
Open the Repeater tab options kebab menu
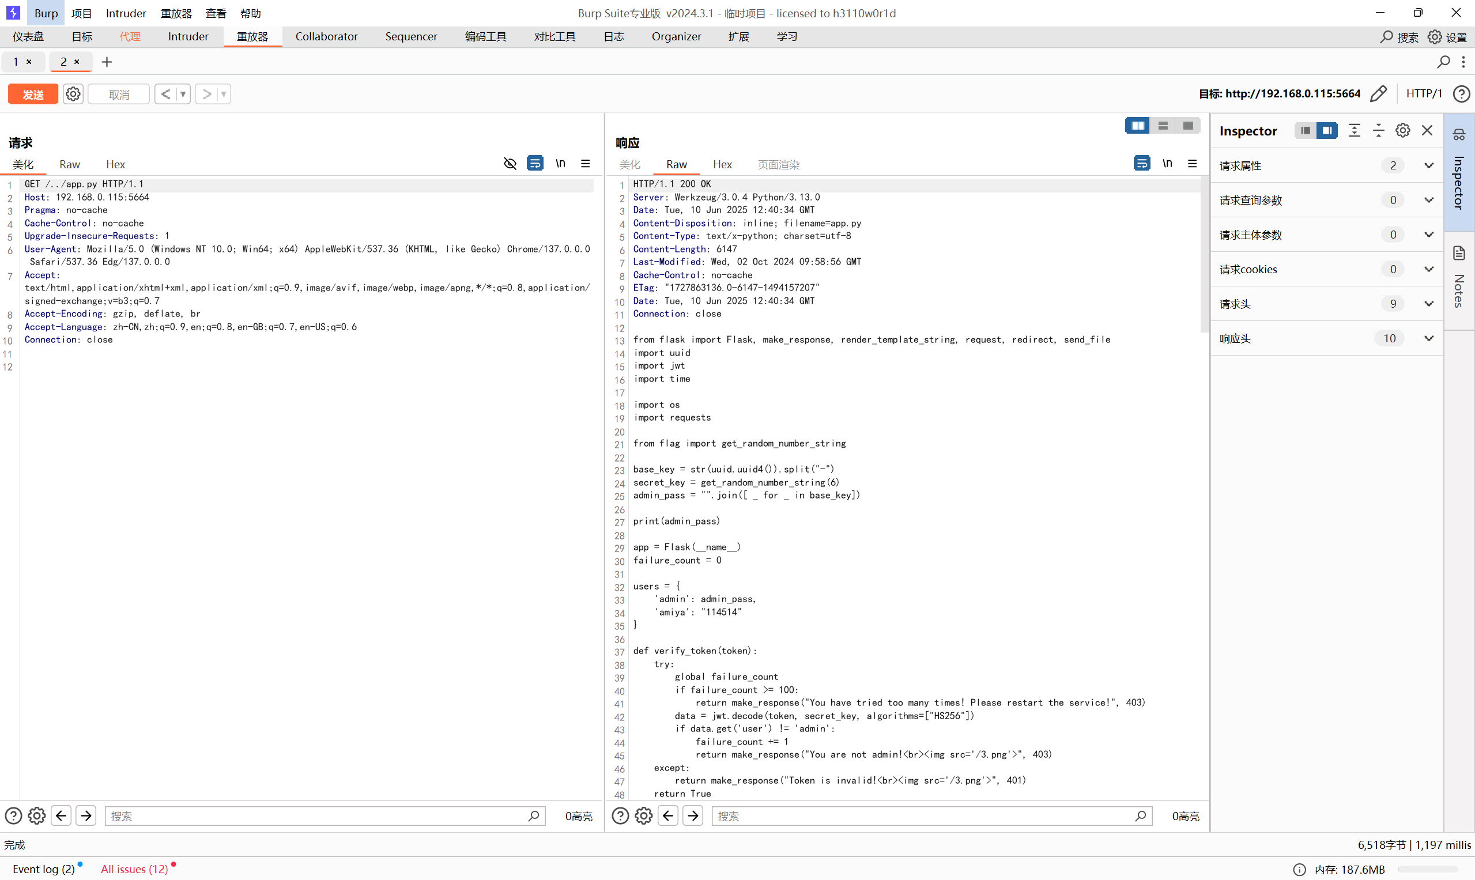point(1463,62)
